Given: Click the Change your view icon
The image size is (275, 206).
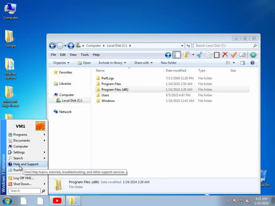Looking at the screenshot, I should click(228, 63).
